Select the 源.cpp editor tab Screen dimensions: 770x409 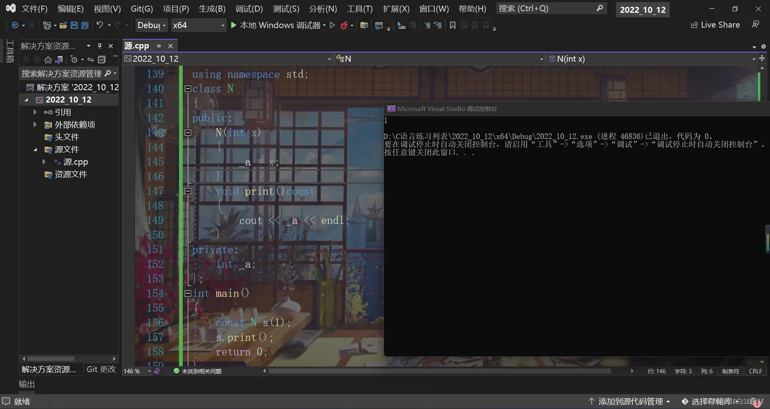(x=137, y=46)
